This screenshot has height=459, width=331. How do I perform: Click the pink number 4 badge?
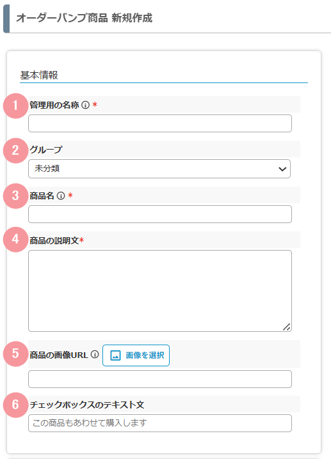(15, 240)
